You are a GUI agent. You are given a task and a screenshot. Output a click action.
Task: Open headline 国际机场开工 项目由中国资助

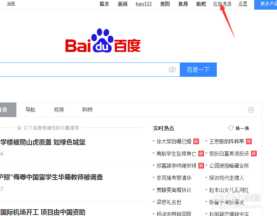(43, 212)
